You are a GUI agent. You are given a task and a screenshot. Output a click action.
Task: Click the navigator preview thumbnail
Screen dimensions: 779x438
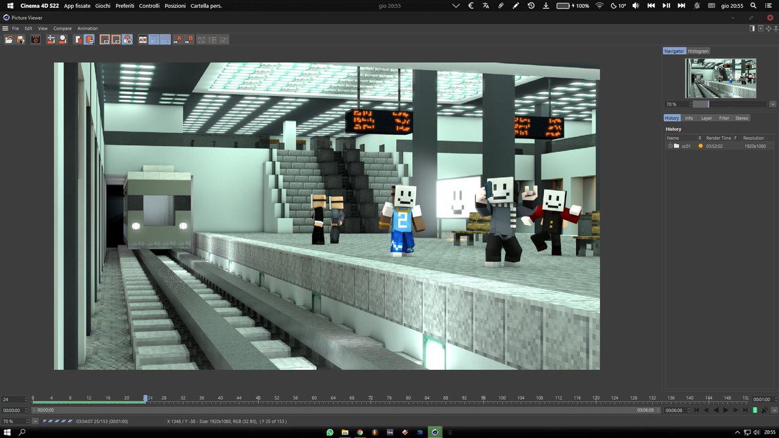click(x=720, y=78)
